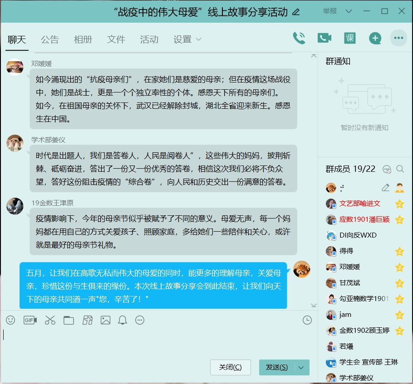
Task: Expand the title bar chevron menu
Action: click(x=349, y=11)
